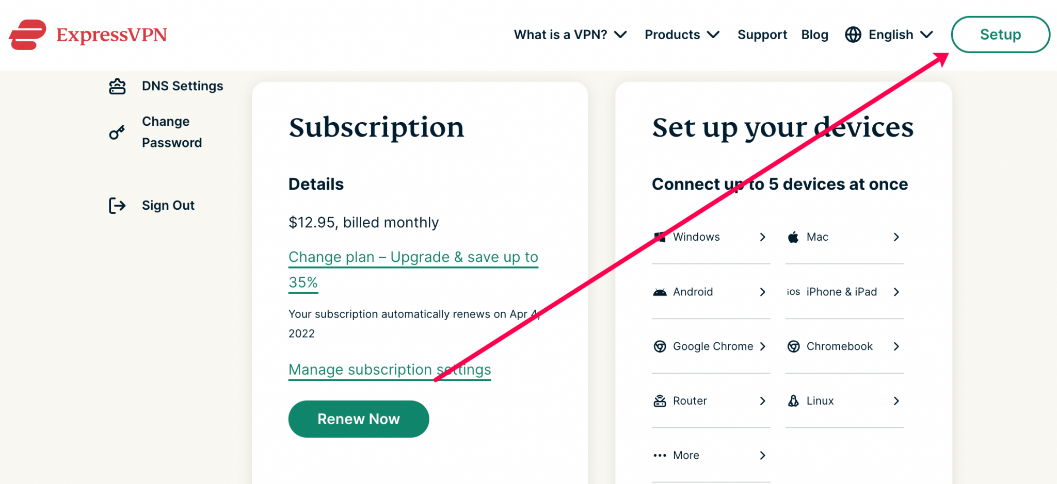The width and height of the screenshot is (1057, 484).
Task: Open the Blog menu item
Action: point(814,35)
